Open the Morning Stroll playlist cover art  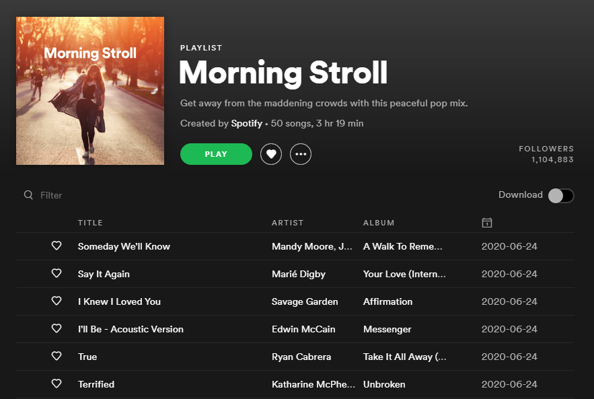[89, 90]
